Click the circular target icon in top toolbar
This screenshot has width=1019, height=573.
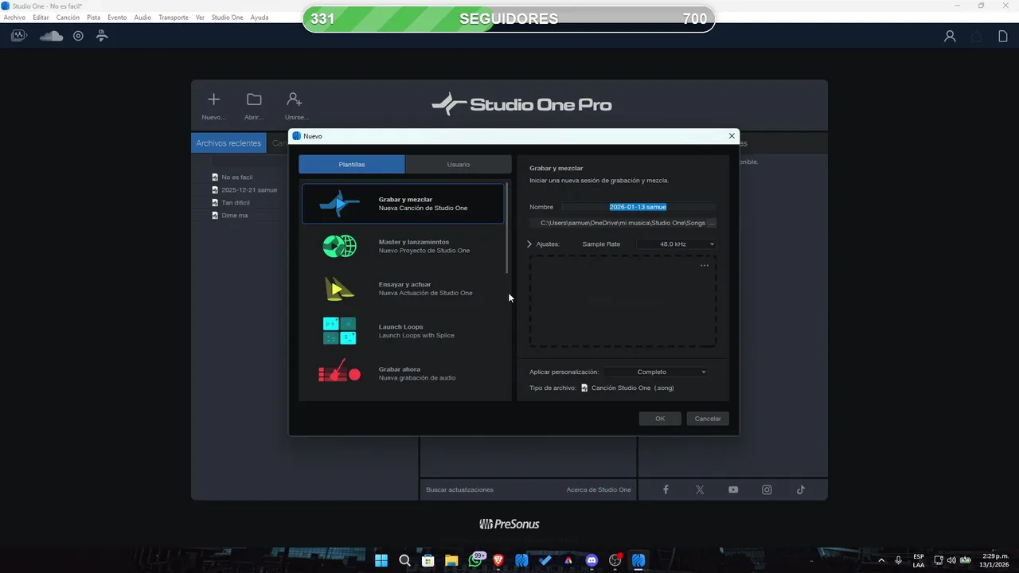[x=78, y=36]
